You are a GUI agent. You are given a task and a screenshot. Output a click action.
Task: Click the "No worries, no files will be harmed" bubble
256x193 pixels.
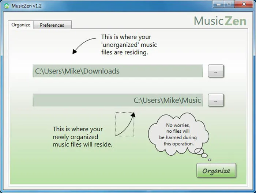pos(178,135)
